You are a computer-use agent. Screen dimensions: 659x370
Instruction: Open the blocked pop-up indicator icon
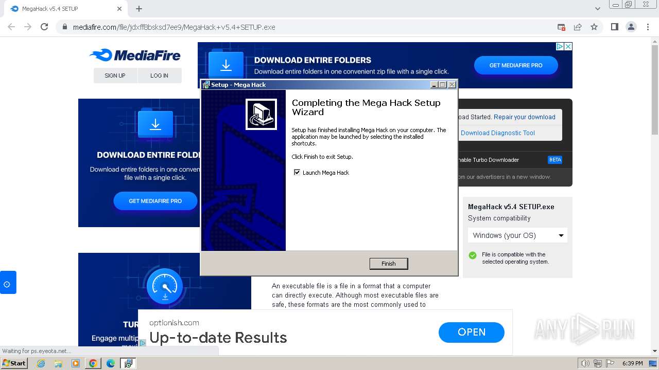point(561,27)
